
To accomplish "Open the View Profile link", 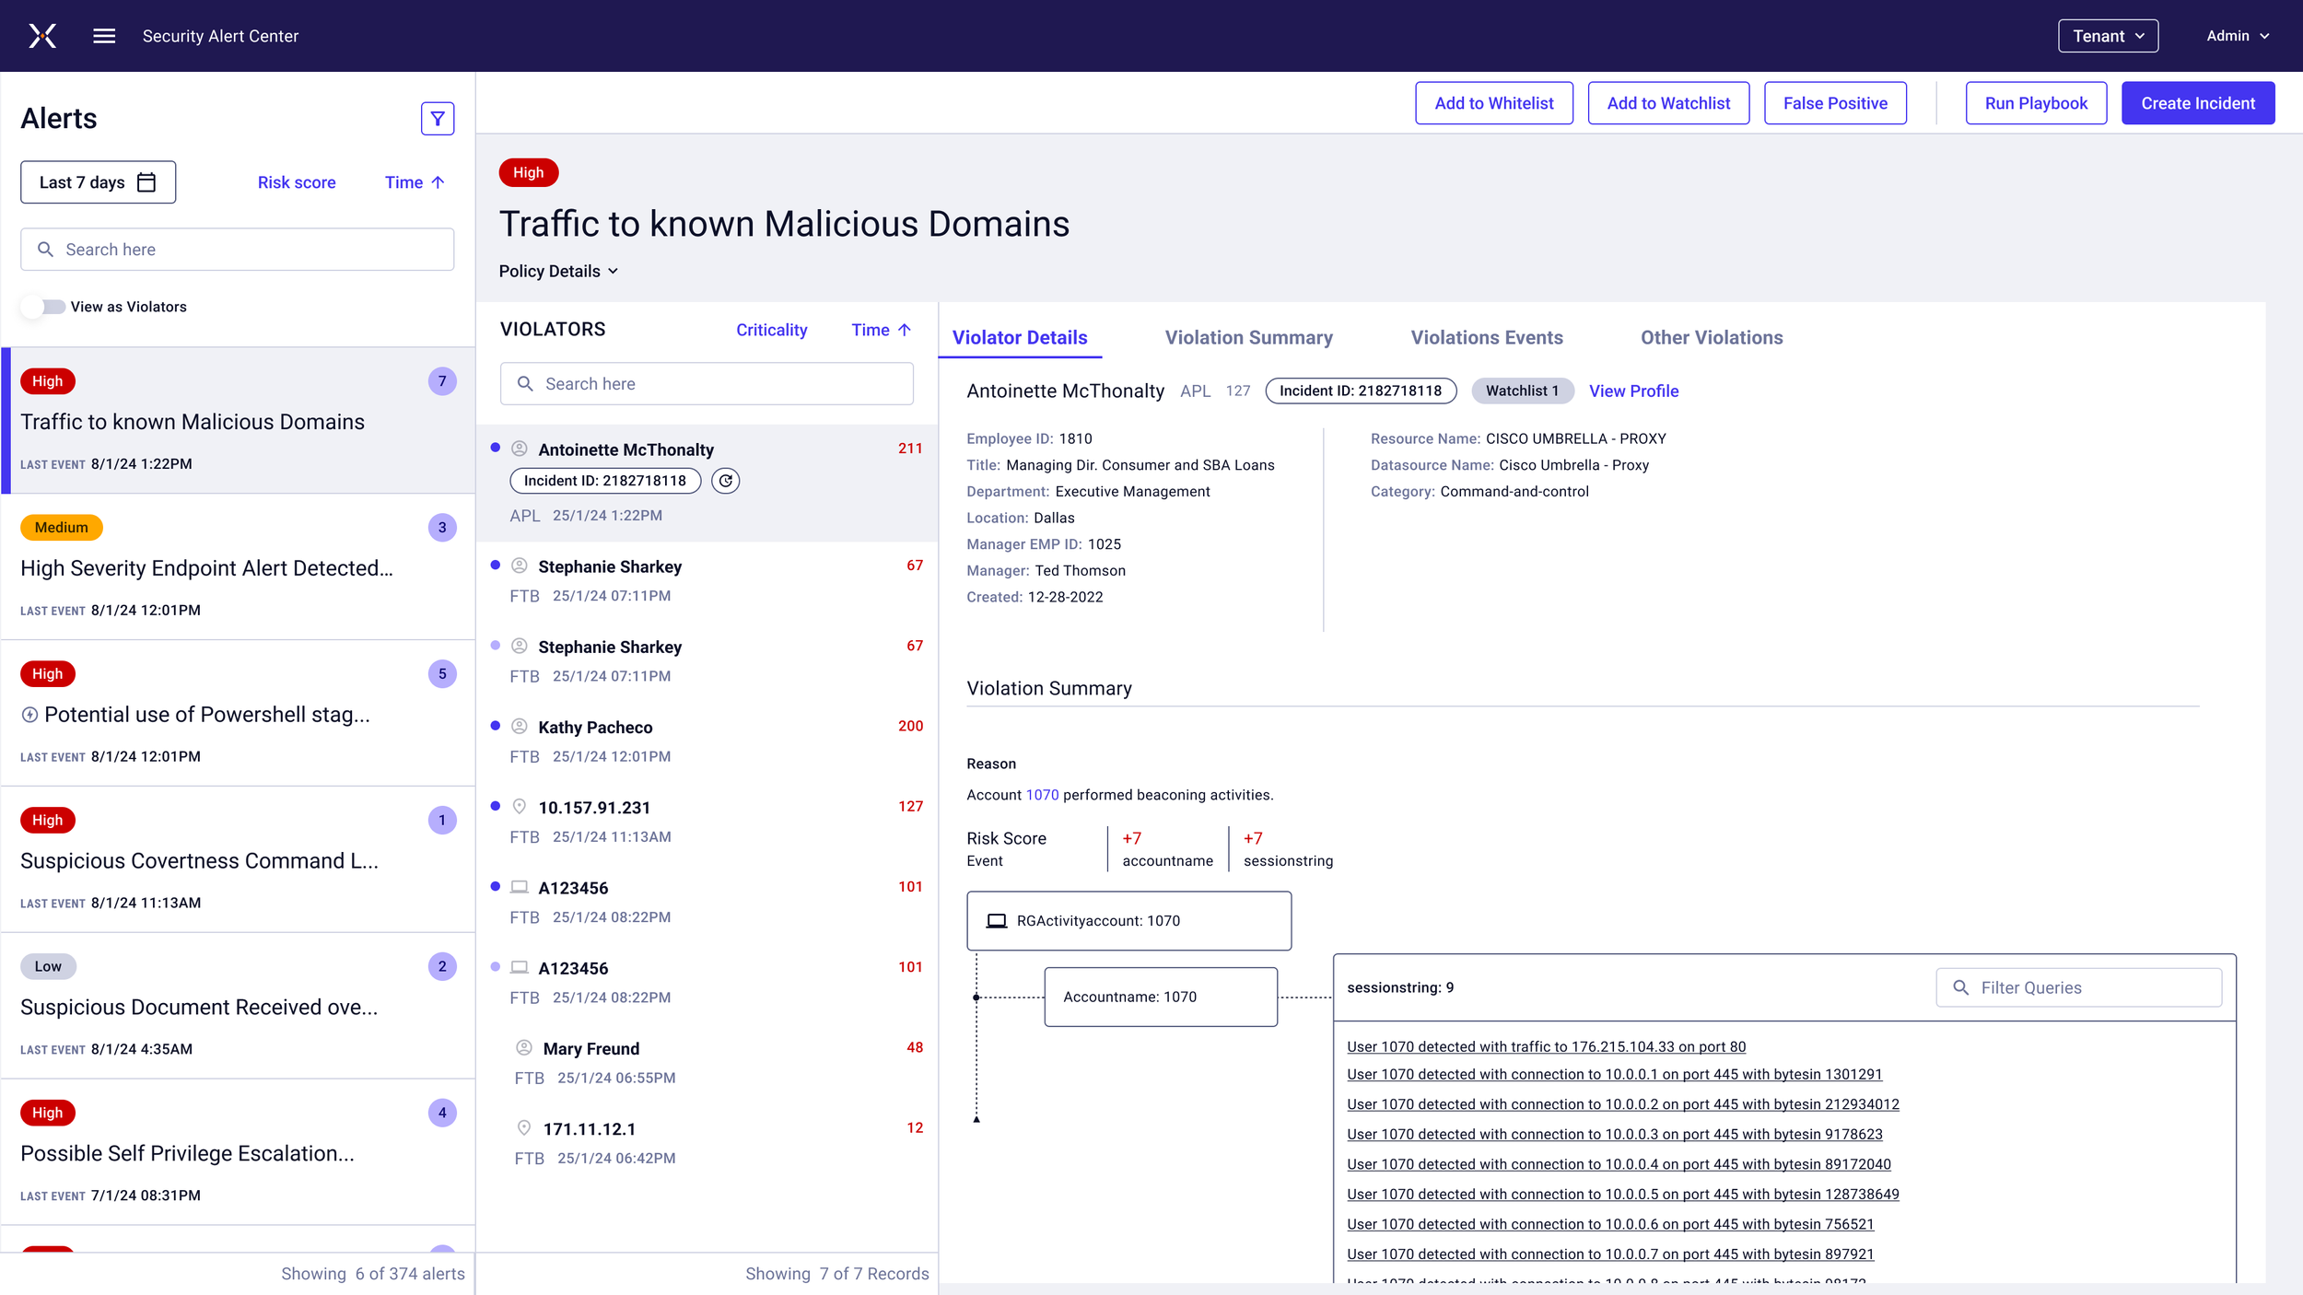I will (1633, 391).
